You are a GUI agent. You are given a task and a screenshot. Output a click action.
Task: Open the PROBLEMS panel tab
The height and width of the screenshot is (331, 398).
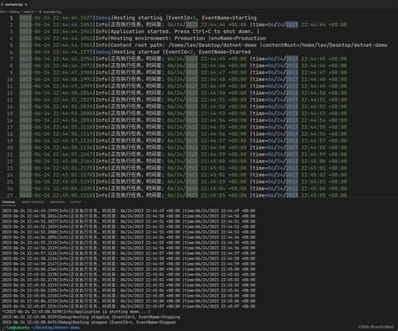coord(57,202)
